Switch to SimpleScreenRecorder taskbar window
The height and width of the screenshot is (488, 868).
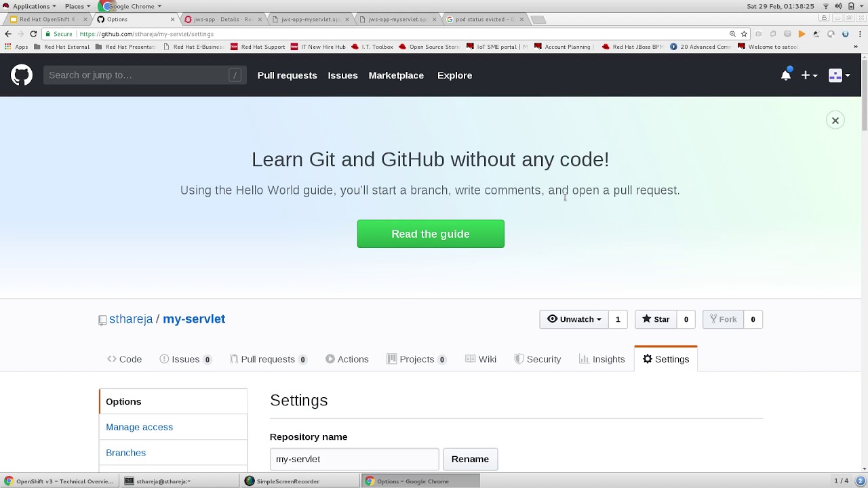click(300, 481)
